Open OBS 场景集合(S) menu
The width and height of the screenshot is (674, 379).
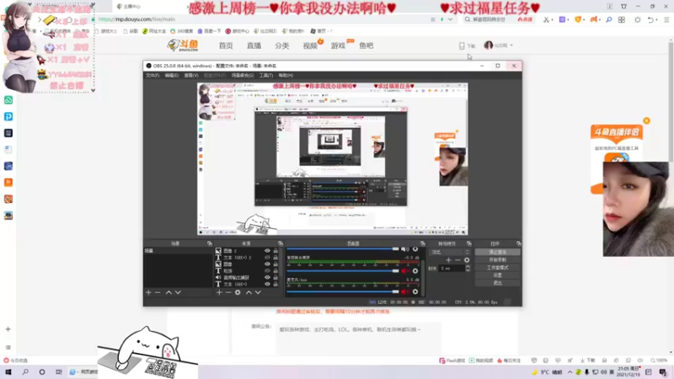(x=243, y=76)
